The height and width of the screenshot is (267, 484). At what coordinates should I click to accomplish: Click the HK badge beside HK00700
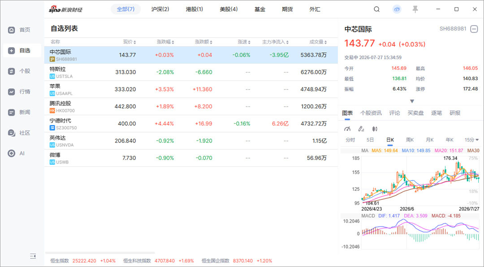52,111
